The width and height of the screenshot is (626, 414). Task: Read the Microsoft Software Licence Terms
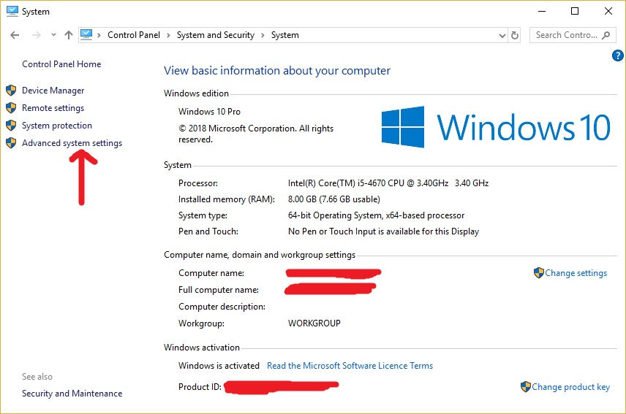[350, 366]
